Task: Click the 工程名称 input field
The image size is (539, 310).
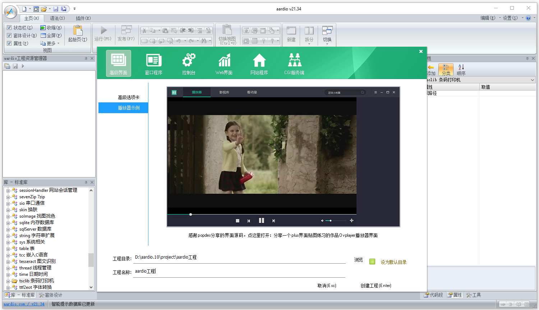Action: (239, 272)
